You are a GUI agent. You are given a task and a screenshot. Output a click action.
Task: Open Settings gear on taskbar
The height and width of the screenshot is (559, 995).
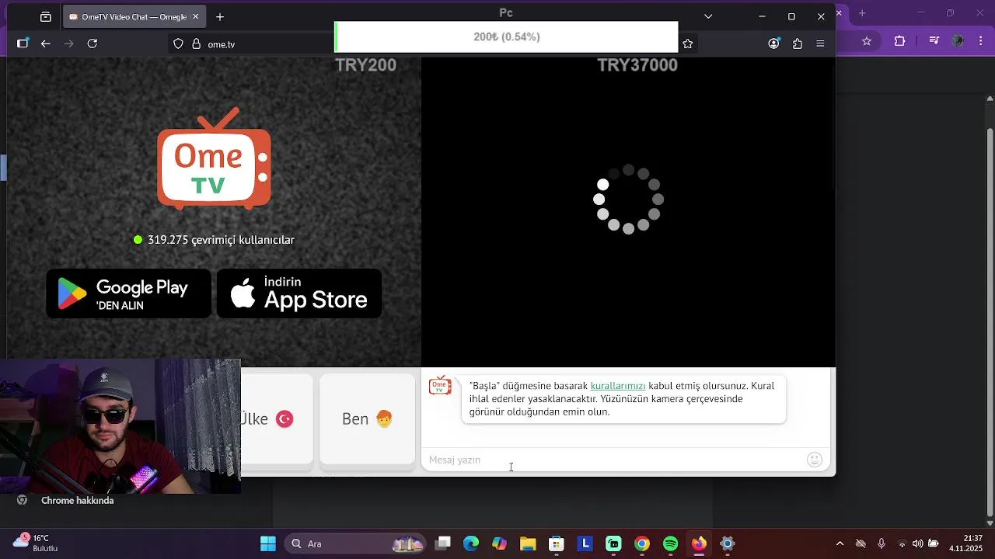coord(728,543)
